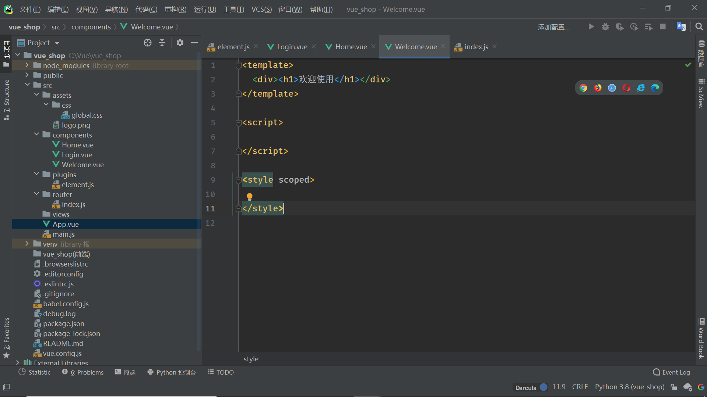Click the Debug bug icon
Viewport: 707px width, 397px height.
605,27
